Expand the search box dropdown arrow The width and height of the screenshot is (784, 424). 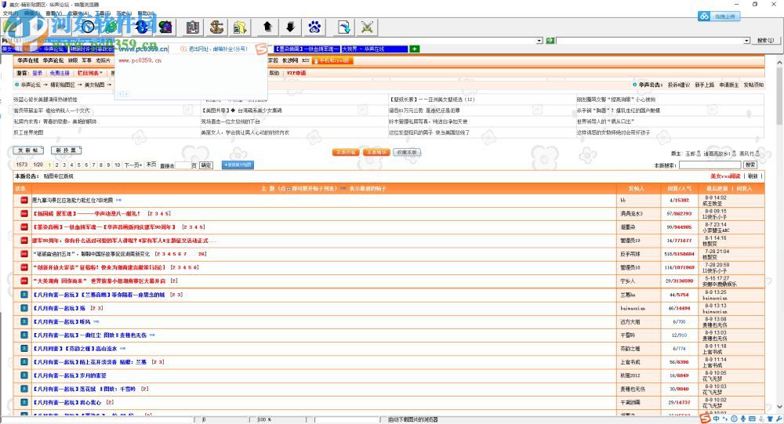(746, 40)
